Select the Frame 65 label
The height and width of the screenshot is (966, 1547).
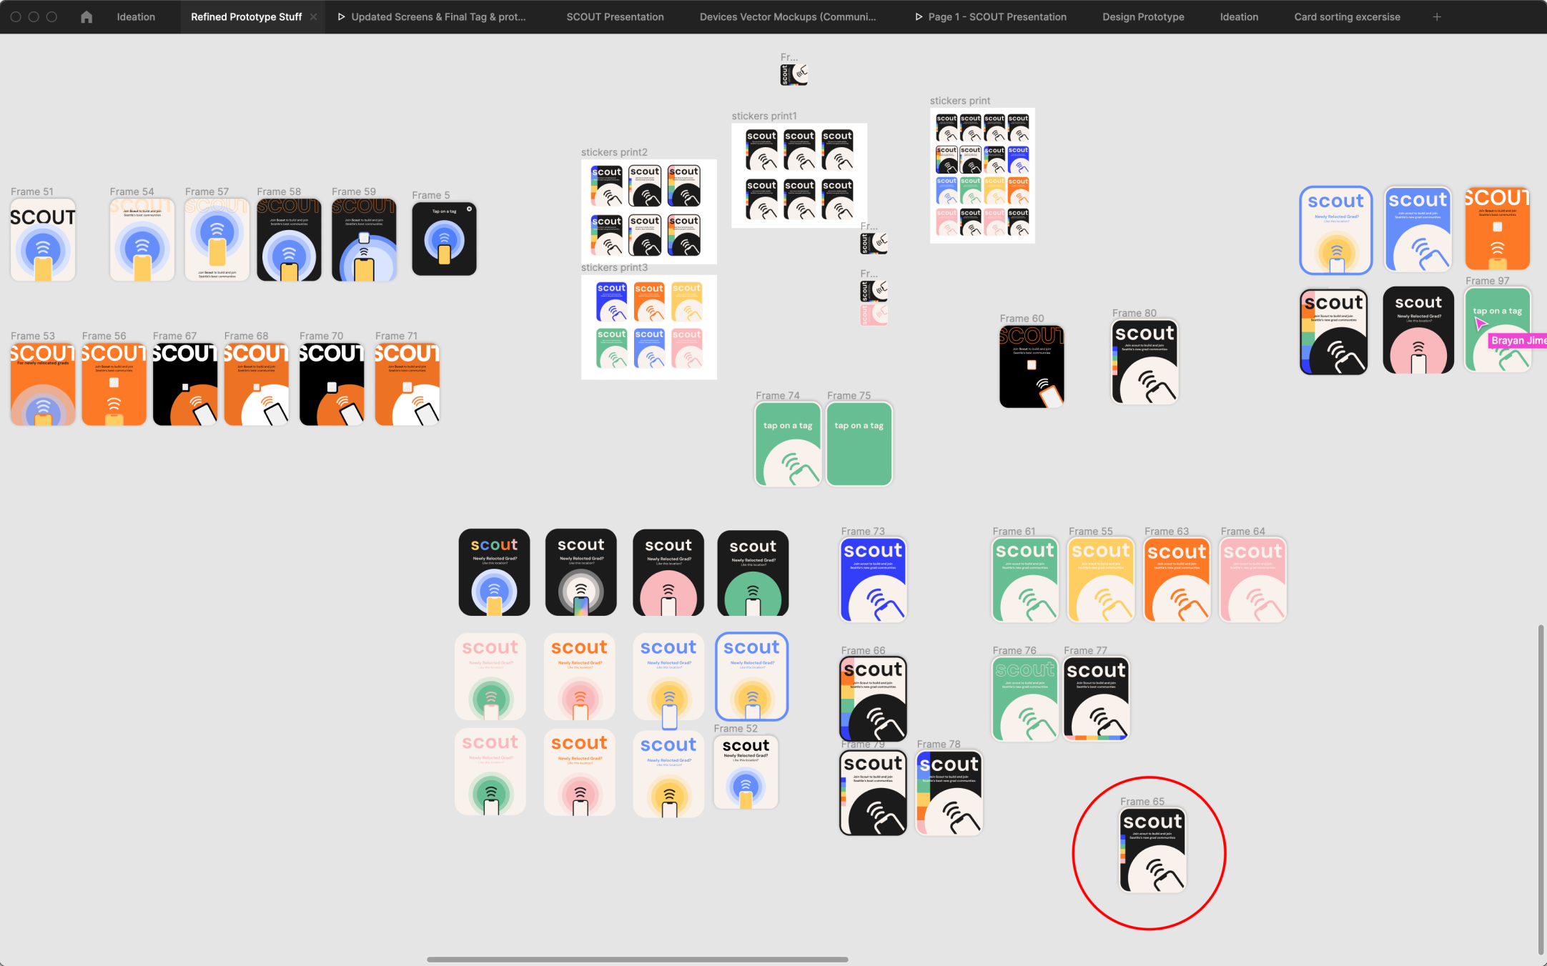[1142, 802]
